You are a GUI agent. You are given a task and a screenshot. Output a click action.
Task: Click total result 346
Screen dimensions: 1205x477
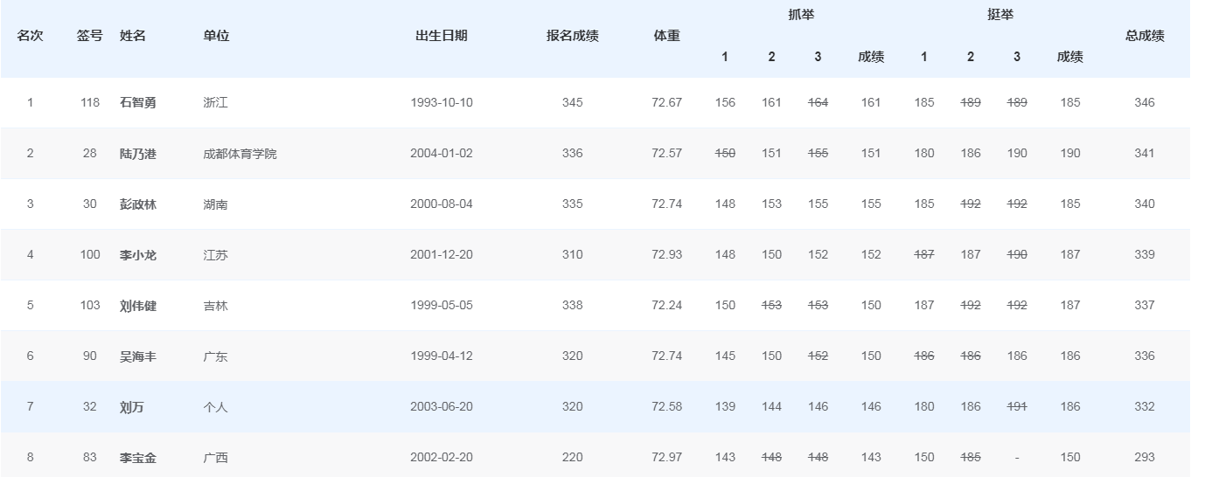(1145, 102)
